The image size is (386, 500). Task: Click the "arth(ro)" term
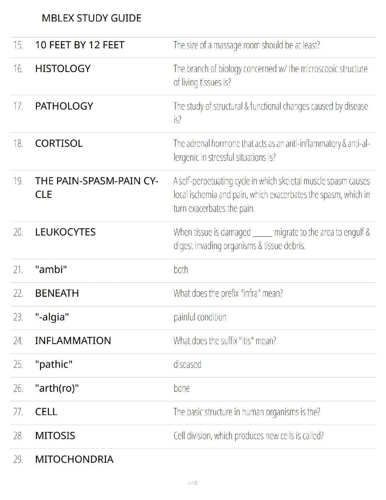click(x=57, y=388)
